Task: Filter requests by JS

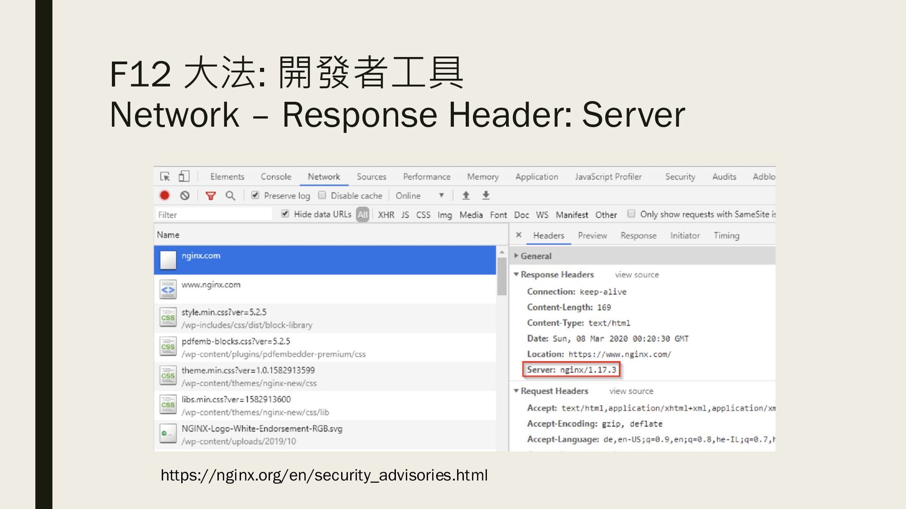Action: click(x=405, y=215)
